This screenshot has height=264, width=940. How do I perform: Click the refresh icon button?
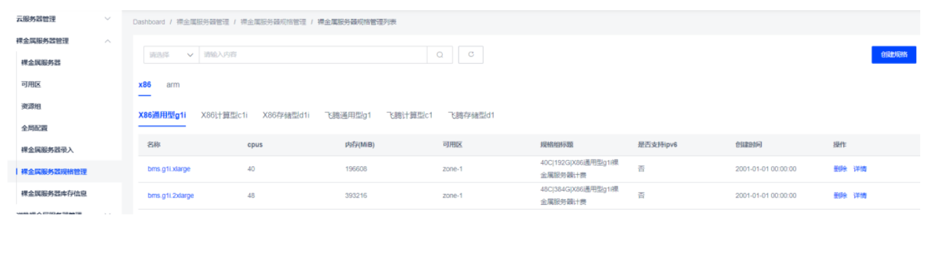coord(471,55)
